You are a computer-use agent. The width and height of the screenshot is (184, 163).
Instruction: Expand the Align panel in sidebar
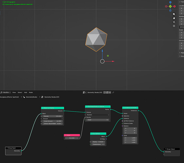tap(181, 53)
